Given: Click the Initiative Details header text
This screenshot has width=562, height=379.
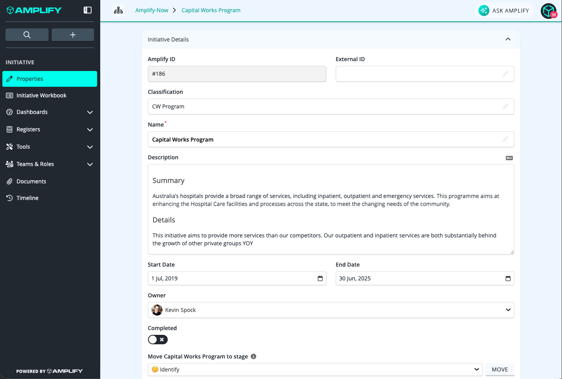Looking at the screenshot, I should pos(168,39).
